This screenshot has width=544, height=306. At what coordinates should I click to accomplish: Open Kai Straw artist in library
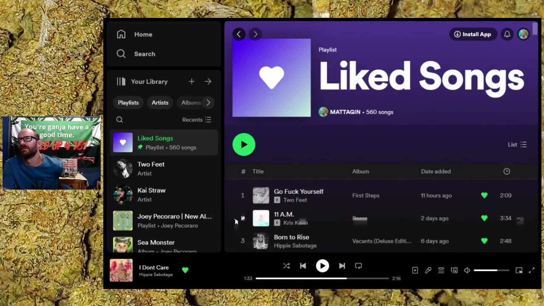[164, 195]
